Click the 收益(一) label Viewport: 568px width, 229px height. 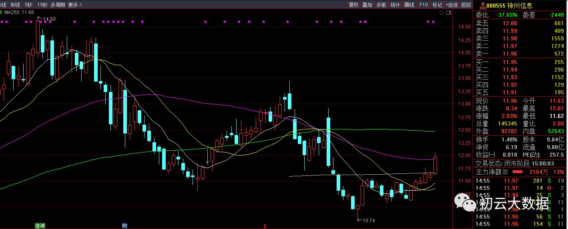[485, 155]
